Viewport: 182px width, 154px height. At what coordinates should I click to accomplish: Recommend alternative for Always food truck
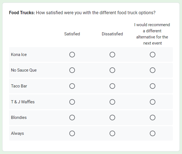tap(152, 133)
